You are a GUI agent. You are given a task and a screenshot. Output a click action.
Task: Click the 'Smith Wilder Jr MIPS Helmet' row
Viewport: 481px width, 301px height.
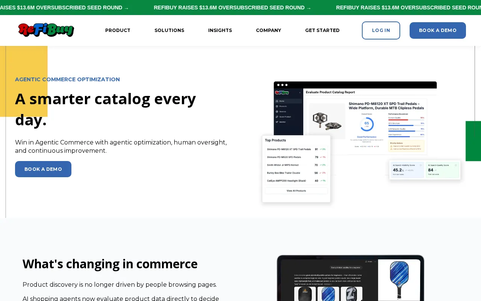(296, 165)
